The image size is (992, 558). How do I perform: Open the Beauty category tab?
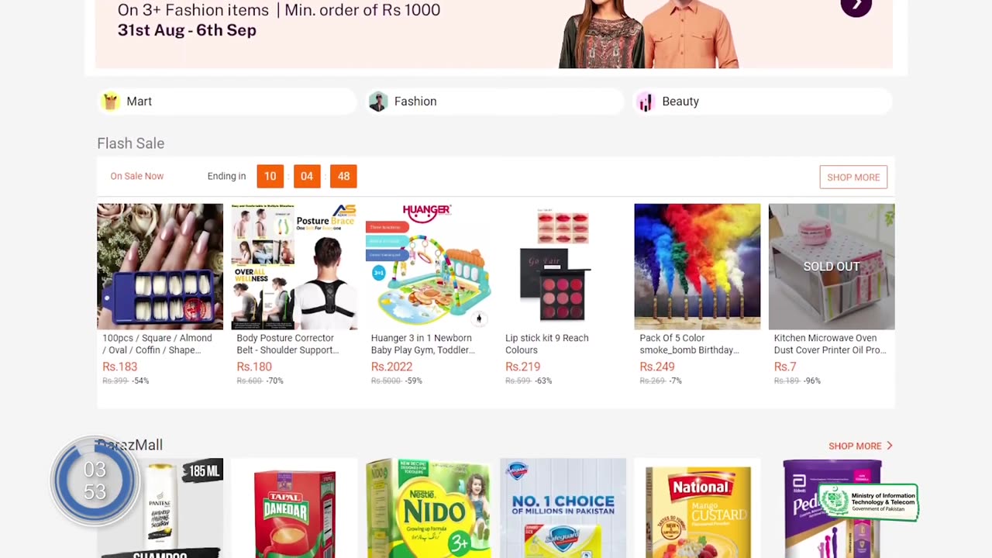click(763, 102)
